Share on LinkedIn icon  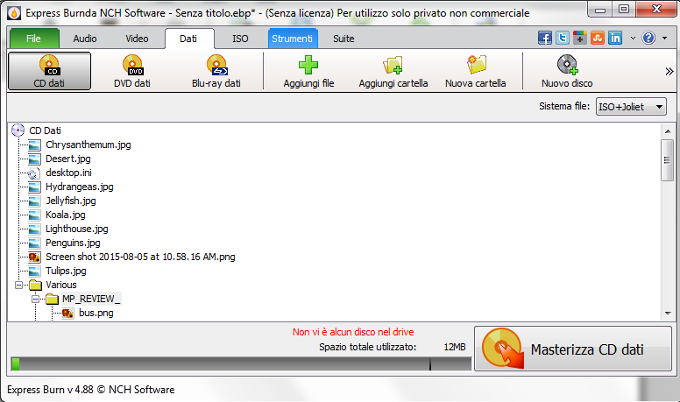pos(615,39)
